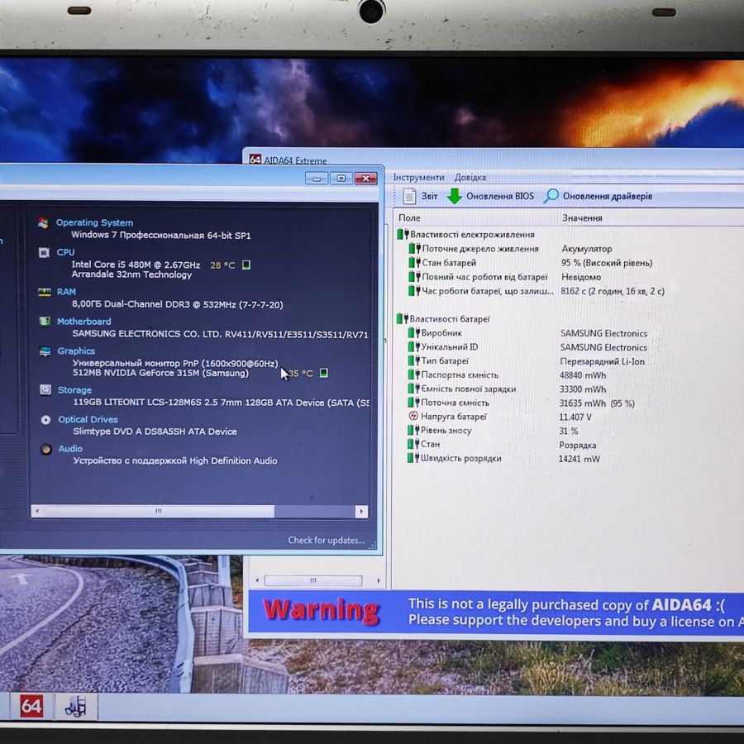Click the AIDA64 left pane scrollbar left arrow
Viewport: 744px width, 744px height.
pos(257,579)
